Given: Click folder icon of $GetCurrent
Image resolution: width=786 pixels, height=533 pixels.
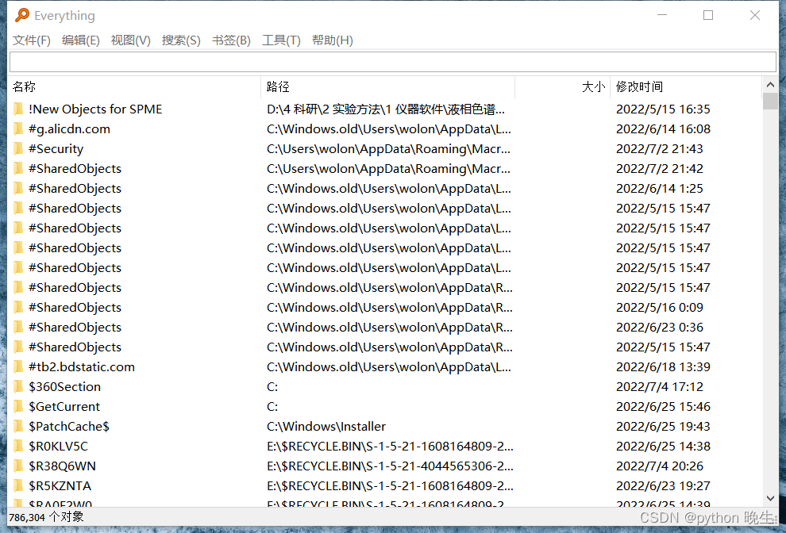Looking at the screenshot, I should coord(18,406).
